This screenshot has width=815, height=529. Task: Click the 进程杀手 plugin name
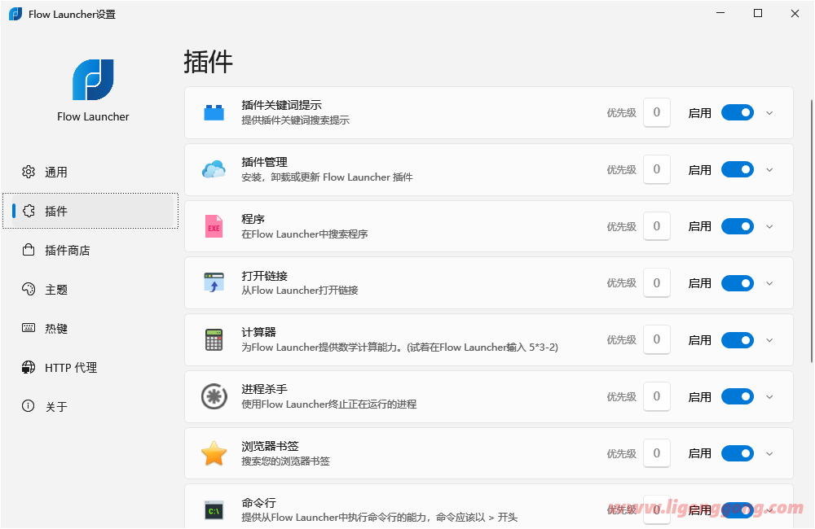264,389
